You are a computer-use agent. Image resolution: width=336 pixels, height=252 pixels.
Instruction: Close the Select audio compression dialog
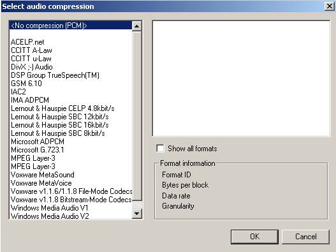[x=330, y=6]
